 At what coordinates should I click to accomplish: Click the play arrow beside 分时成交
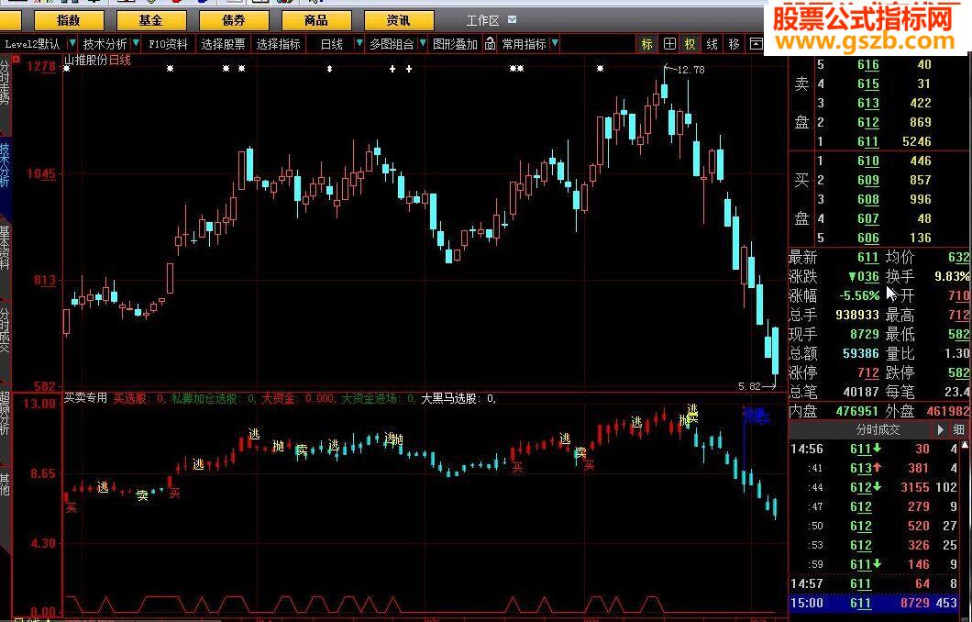pos(941,429)
